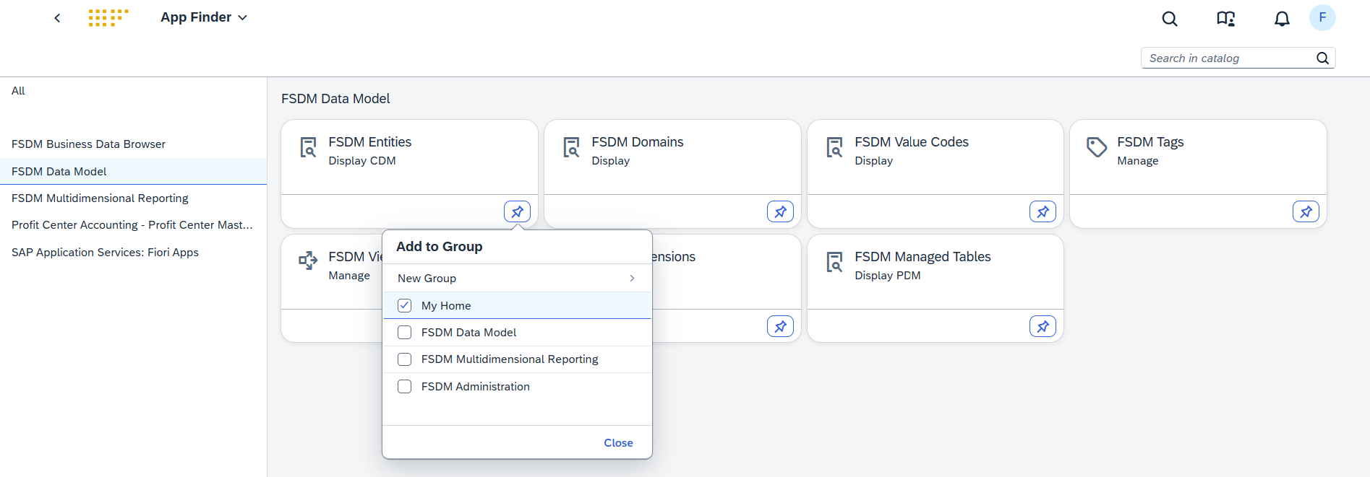
Task: Pin the FSDM Value Codes tile
Action: [x=1043, y=211]
